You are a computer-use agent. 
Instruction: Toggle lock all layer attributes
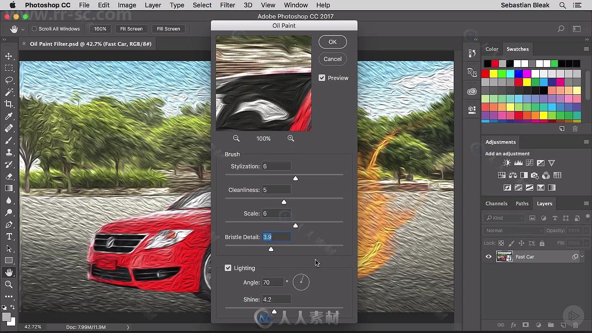pos(542,243)
